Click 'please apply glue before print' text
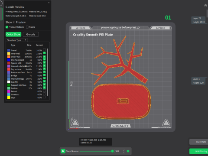Image resolution: width=208 pixels, height=156 pixels. click(118, 27)
